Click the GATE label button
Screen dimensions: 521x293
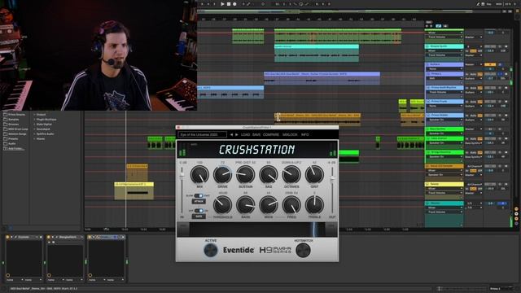199,216
